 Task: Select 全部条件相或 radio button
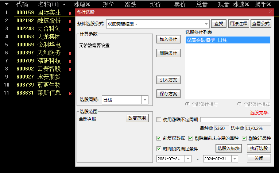click(240, 104)
